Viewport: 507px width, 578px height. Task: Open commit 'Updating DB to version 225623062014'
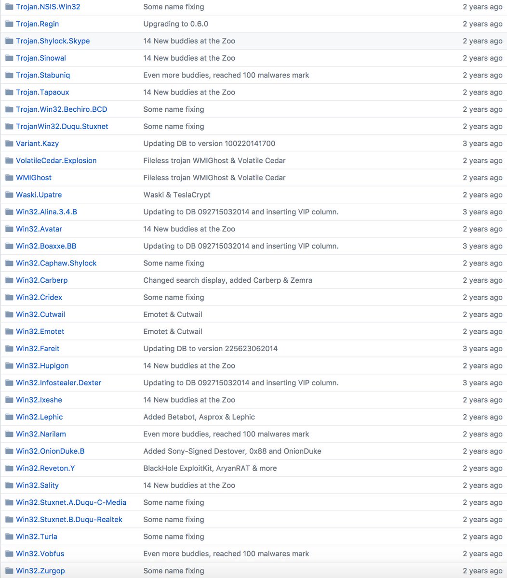tap(211, 348)
